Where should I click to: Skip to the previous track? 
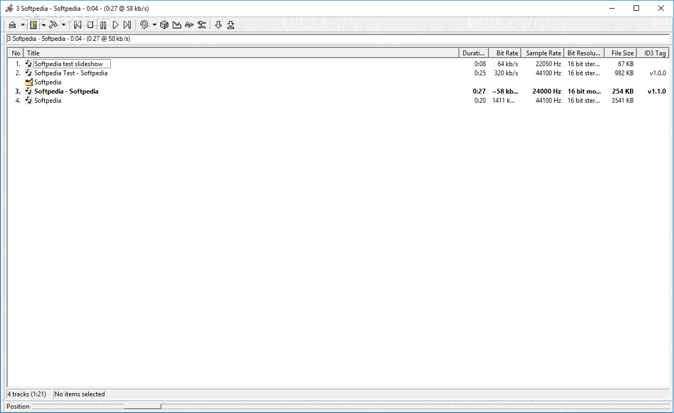(78, 25)
